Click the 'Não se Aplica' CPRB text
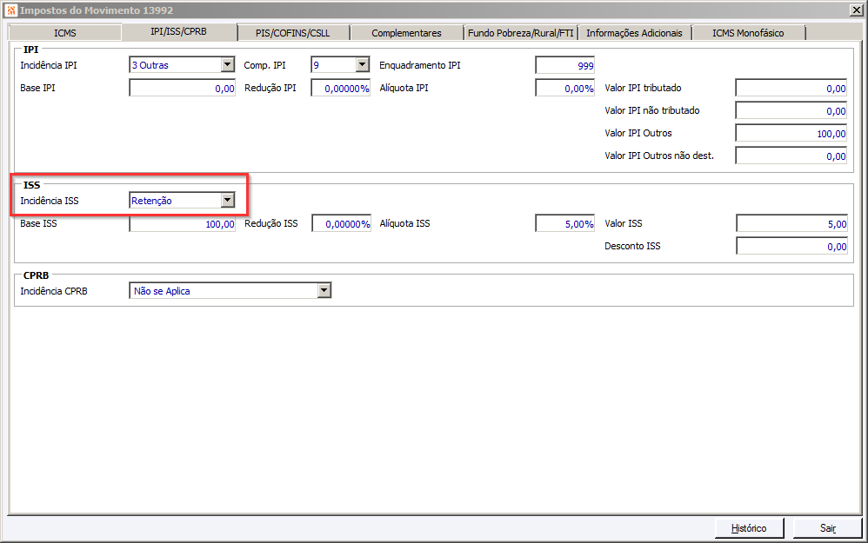Image resolution: width=868 pixels, height=543 pixels. pyautogui.click(x=162, y=291)
